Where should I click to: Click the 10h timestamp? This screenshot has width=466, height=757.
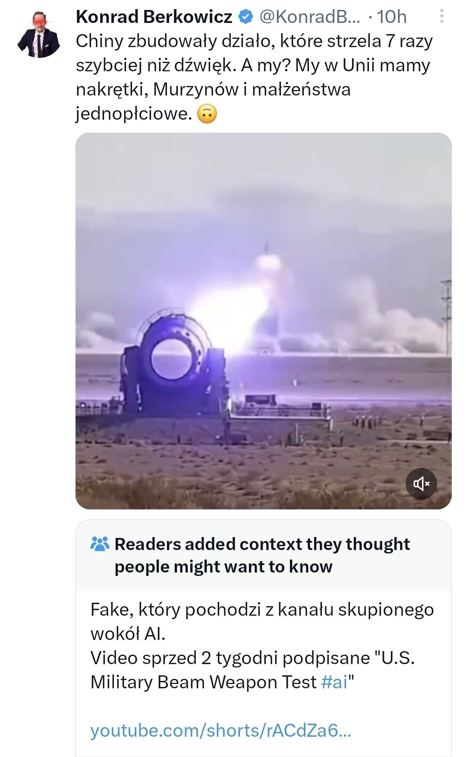[392, 17]
